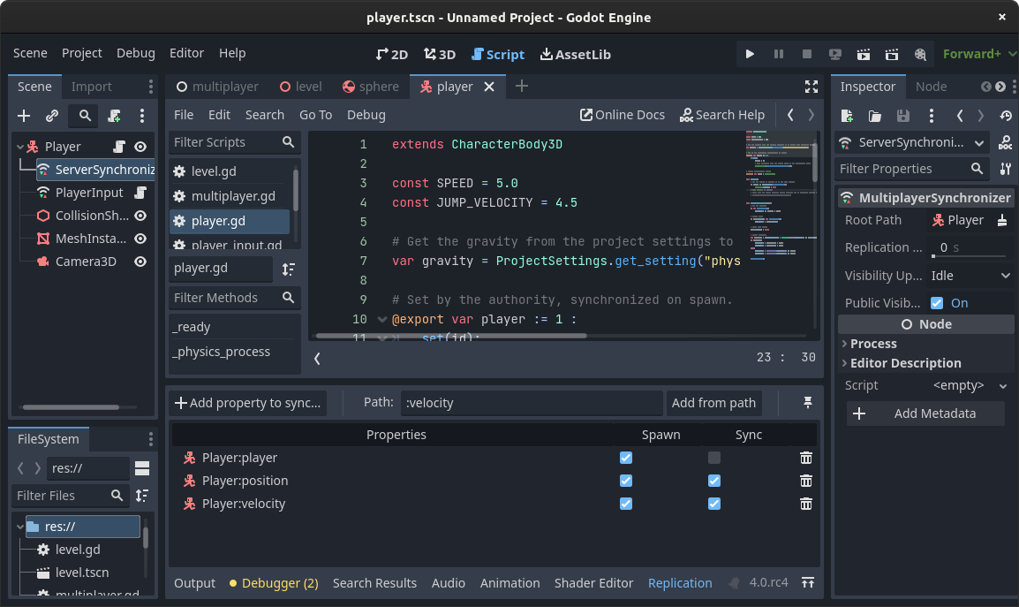The height and width of the screenshot is (607, 1019).
Task: Delete the Player:player replication property
Action: 806,458
